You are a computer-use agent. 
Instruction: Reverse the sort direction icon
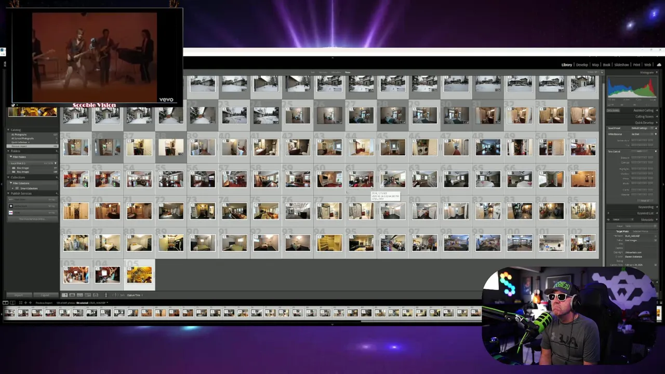115,295
